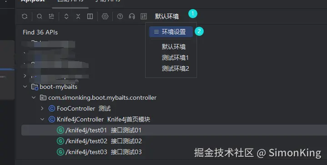Screen dimensions: 327x165
Task: Click the GET icon of /knife4j/test03
Action: pyautogui.click(x=60, y=152)
